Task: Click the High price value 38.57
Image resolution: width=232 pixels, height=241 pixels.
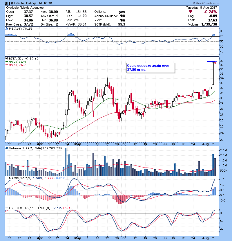Action: pos(28,16)
